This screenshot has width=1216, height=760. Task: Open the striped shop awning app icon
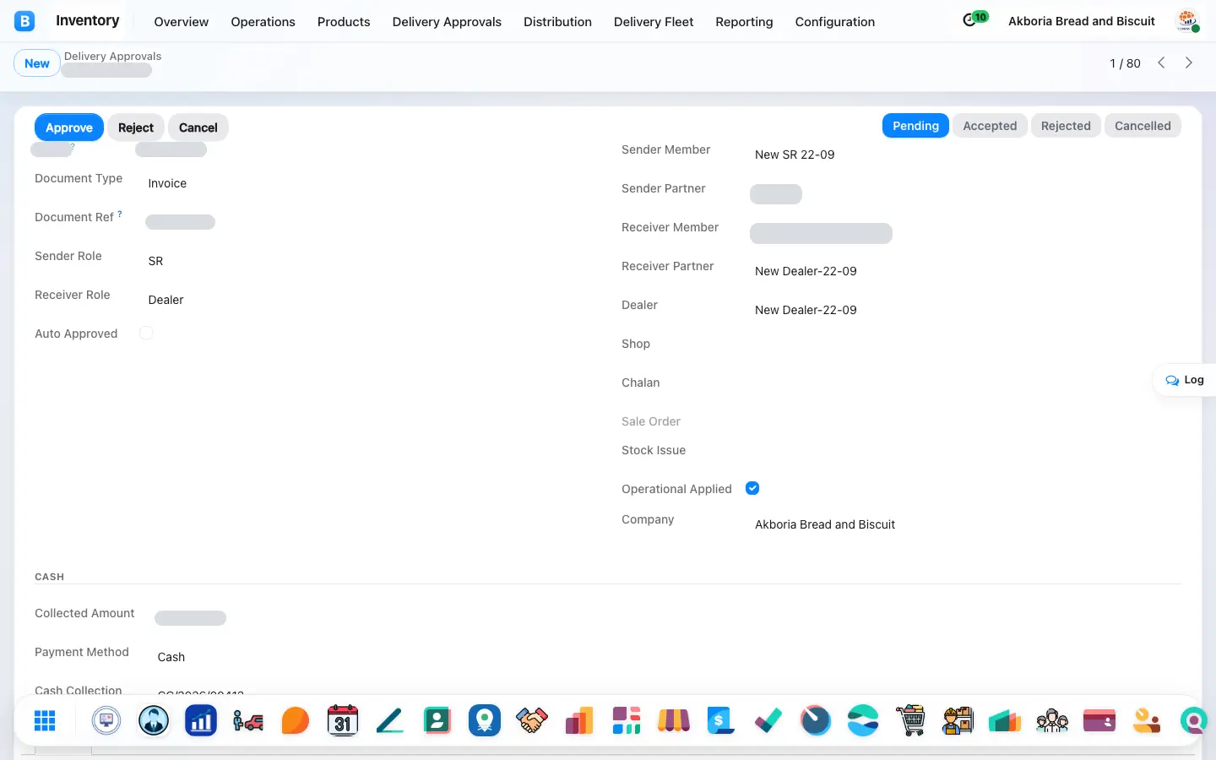674,721
